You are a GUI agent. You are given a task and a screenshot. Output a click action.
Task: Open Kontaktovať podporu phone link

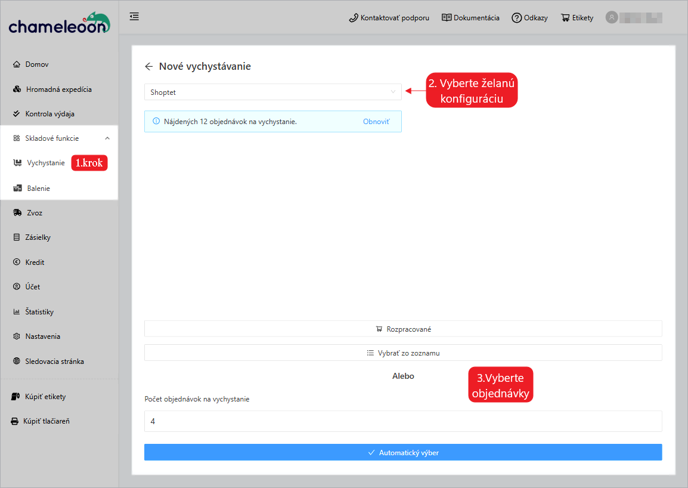pyautogui.click(x=389, y=18)
